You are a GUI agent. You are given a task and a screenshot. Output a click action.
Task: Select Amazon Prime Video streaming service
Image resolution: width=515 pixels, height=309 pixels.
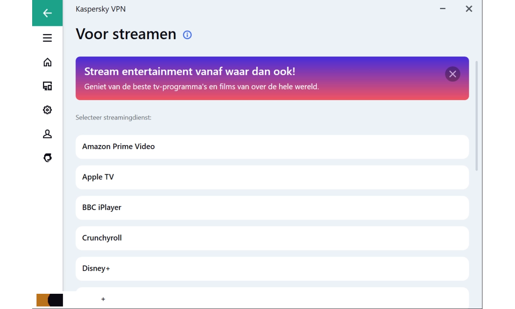click(272, 147)
